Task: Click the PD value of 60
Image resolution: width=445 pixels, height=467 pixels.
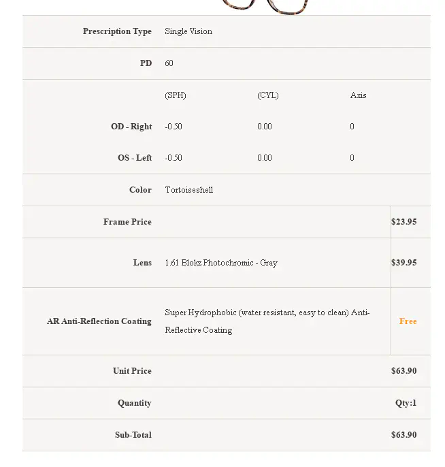Action: [x=169, y=63]
